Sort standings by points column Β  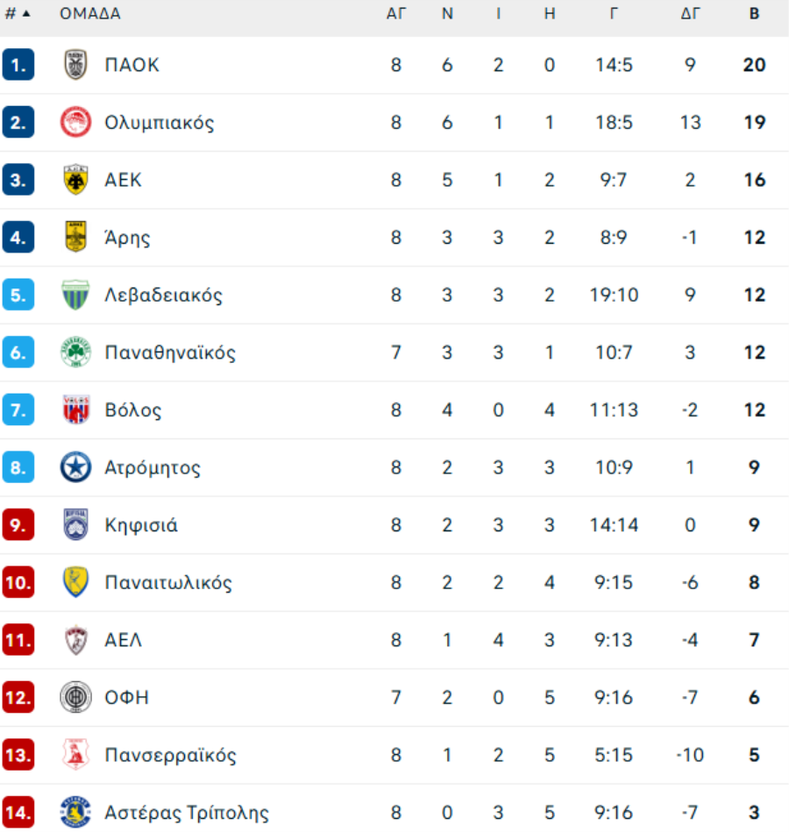[754, 14]
